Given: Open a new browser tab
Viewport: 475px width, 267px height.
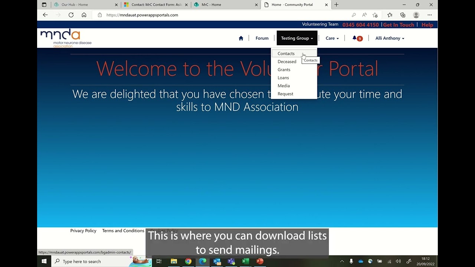Looking at the screenshot, I should click(x=336, y=5).
